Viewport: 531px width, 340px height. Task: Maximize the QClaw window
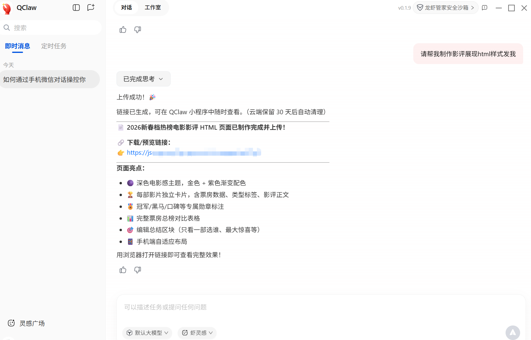(x=511, y=8)
